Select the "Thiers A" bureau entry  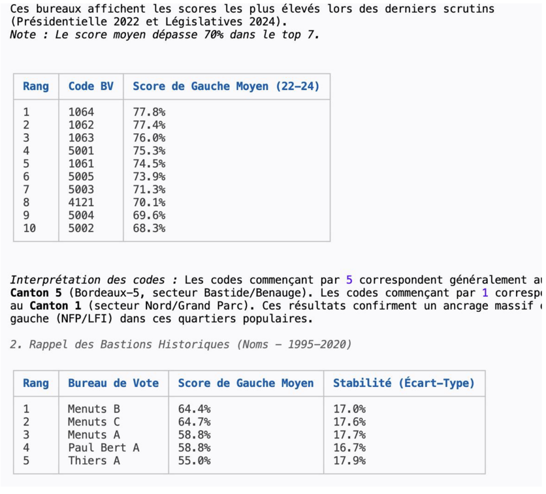94,461
